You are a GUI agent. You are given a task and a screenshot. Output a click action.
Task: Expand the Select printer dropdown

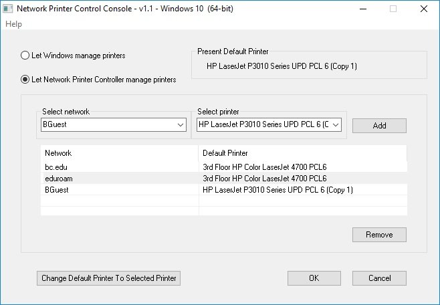coord(336,125)
